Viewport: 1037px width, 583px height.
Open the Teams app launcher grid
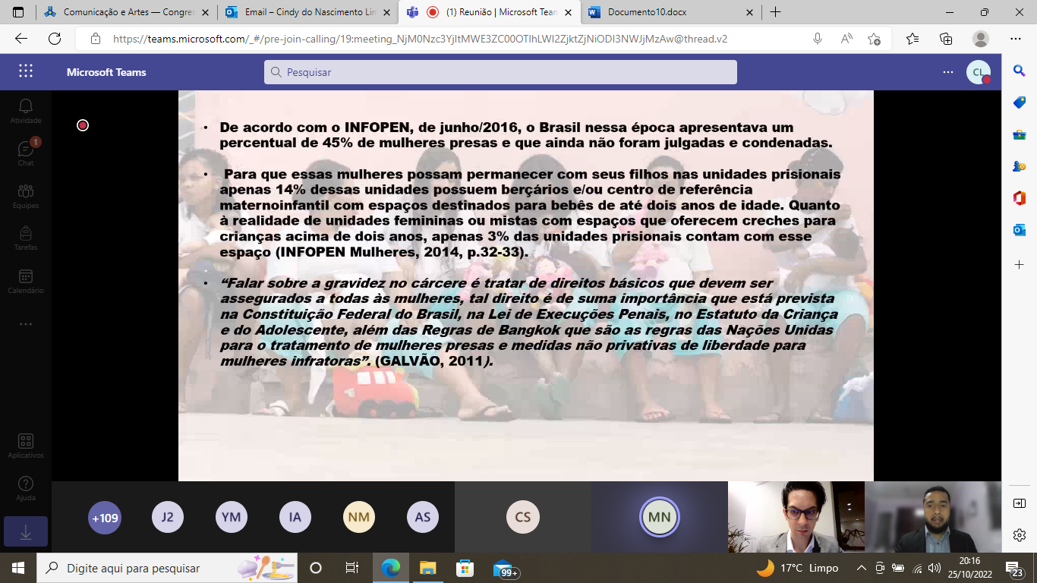pyautogui.click(x=26, y=71)
